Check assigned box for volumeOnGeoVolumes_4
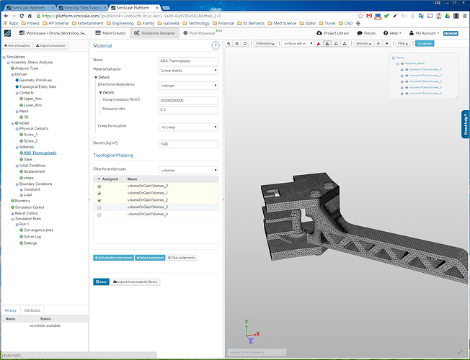This screenshot has height=360, width=470. 99,215
